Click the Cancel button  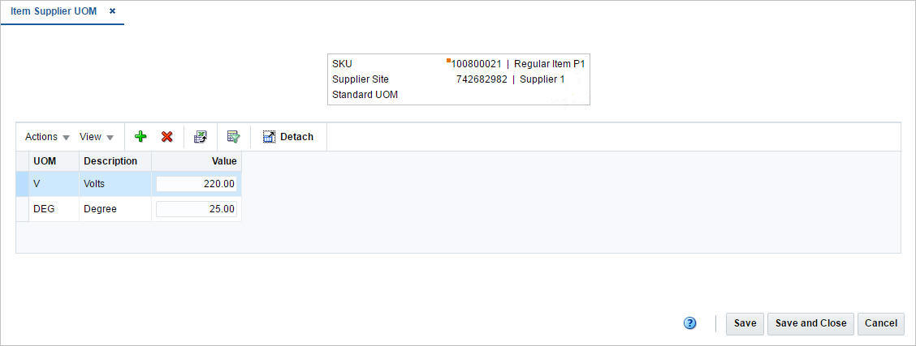click(881, 323)
